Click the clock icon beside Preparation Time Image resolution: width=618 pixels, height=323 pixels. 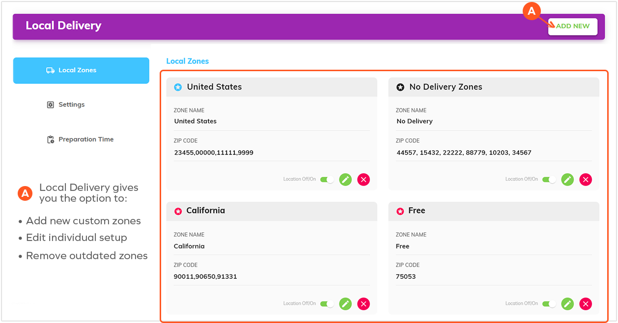coord(50,139)
